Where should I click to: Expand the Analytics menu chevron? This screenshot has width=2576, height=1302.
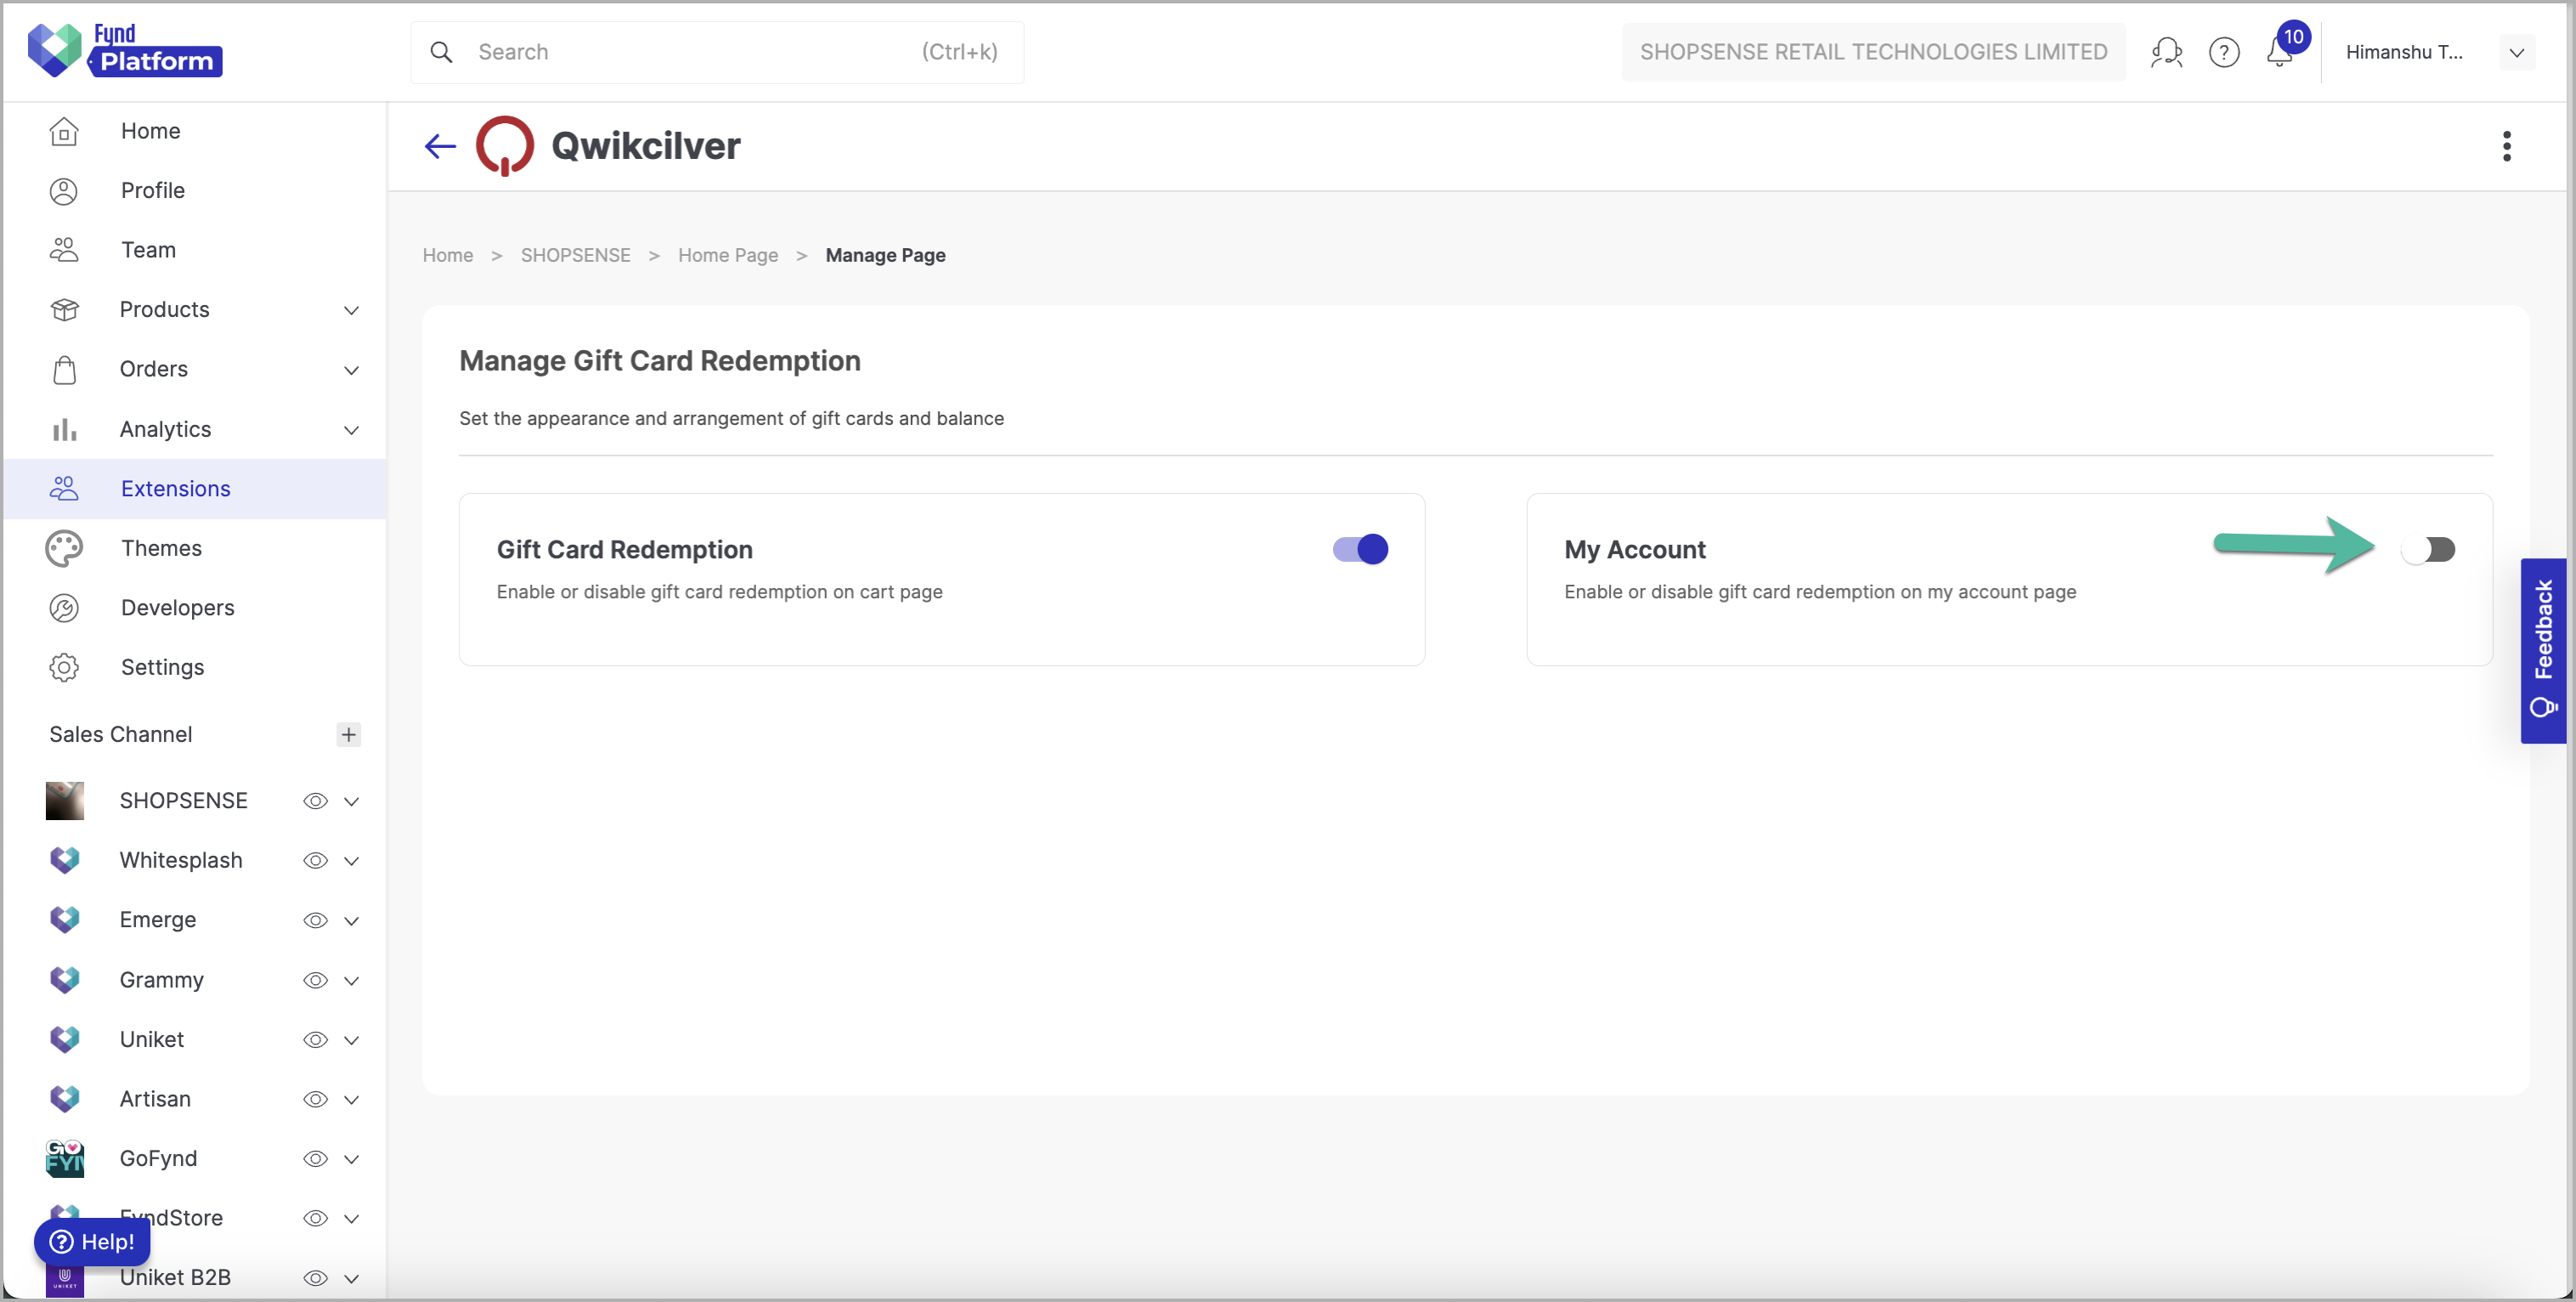351,430
